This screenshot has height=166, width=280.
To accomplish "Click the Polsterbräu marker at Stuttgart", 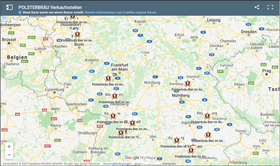I will click(132, 123).
